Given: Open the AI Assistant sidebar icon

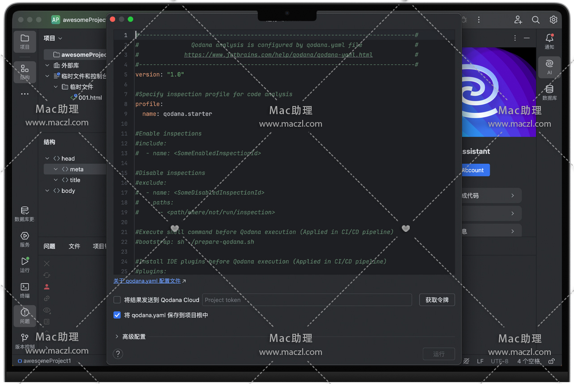Looking at the screenshot, I should [549, 67].
